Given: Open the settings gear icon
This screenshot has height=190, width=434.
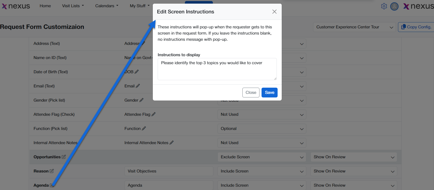Looking at the screenshot, I should click(x=384, y=6).
